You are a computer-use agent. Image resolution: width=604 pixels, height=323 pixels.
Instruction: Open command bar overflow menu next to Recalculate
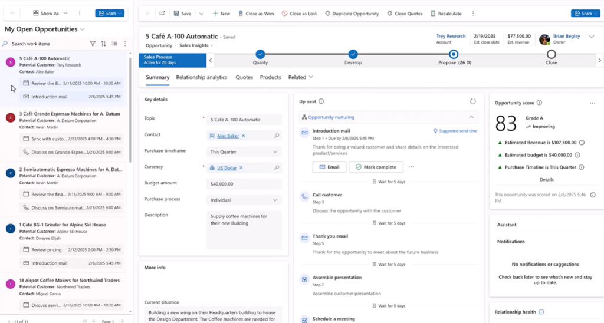(473, 14)
